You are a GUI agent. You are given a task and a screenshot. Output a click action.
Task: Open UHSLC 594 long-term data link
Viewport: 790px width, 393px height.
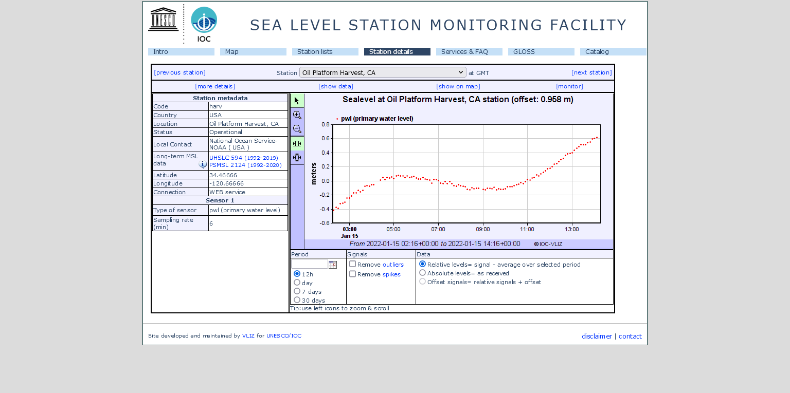coord(244,158)
